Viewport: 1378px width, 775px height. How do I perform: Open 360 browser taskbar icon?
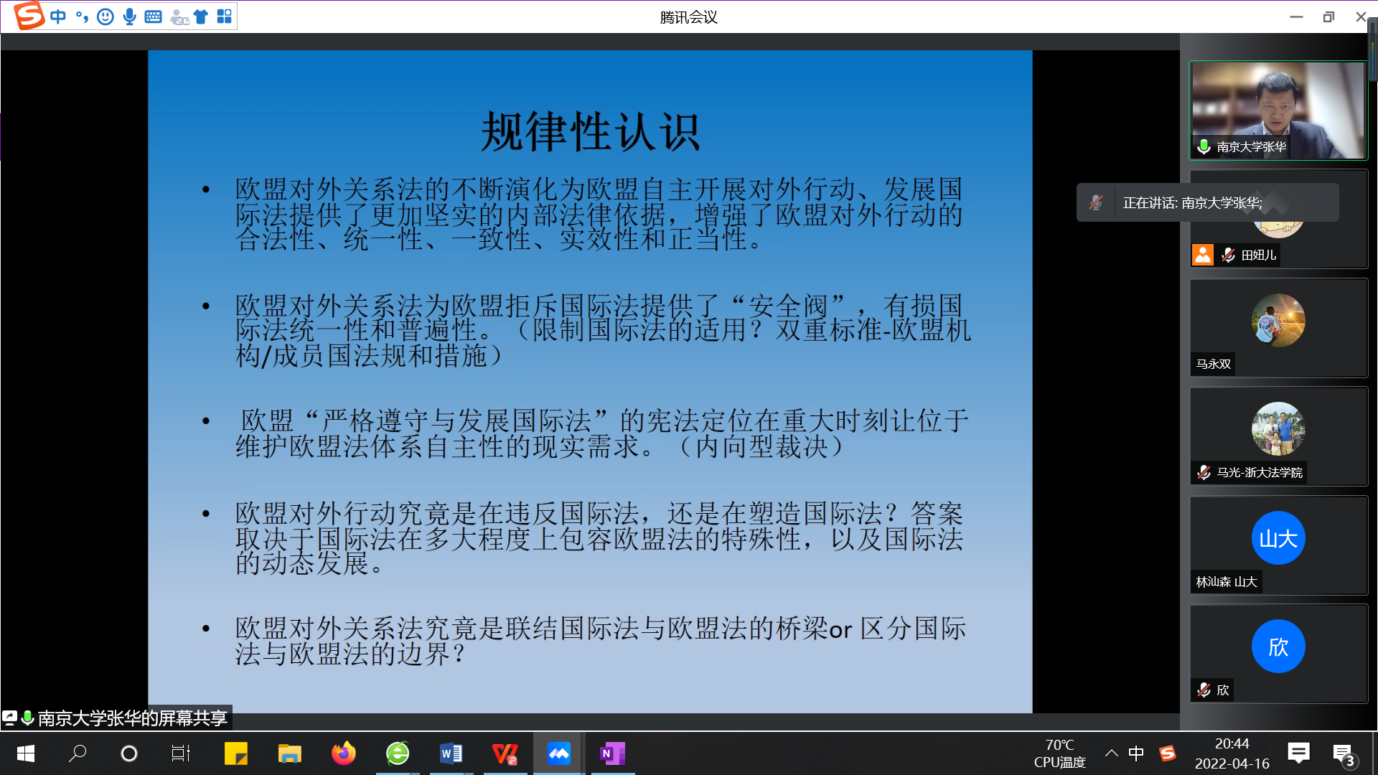(398, 753)
